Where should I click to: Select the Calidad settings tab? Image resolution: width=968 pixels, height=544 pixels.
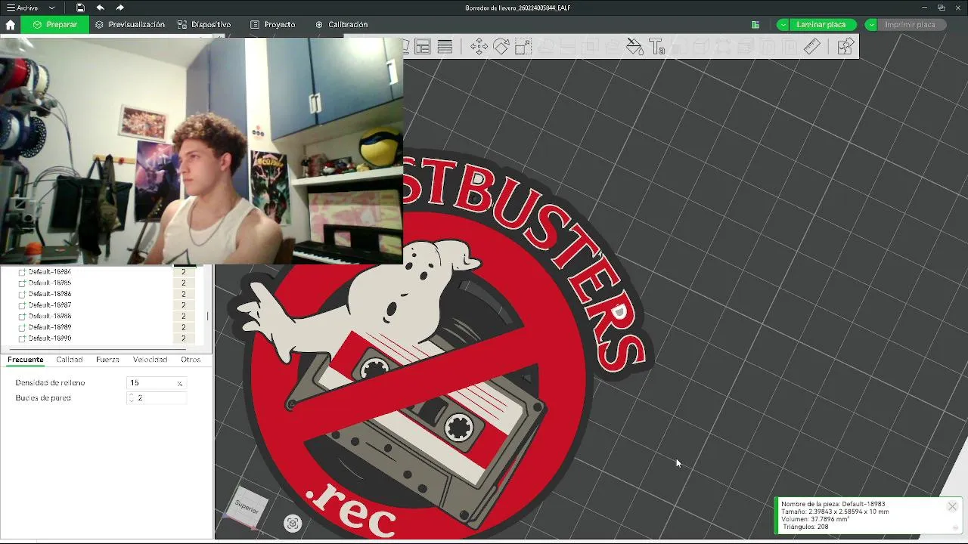70,360
